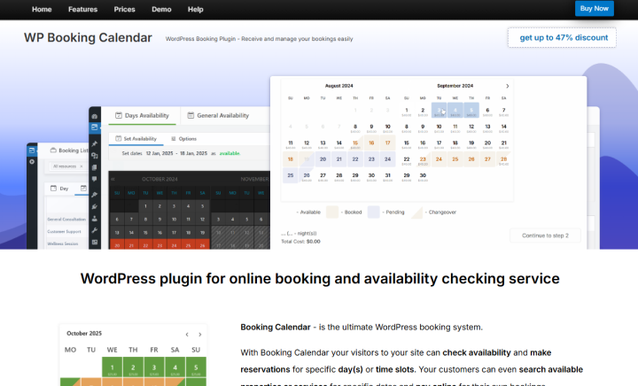Click the Appearance brush icon in sidebar
The height and width of the screenshot is (386, 638).
[x=95, y=195]
